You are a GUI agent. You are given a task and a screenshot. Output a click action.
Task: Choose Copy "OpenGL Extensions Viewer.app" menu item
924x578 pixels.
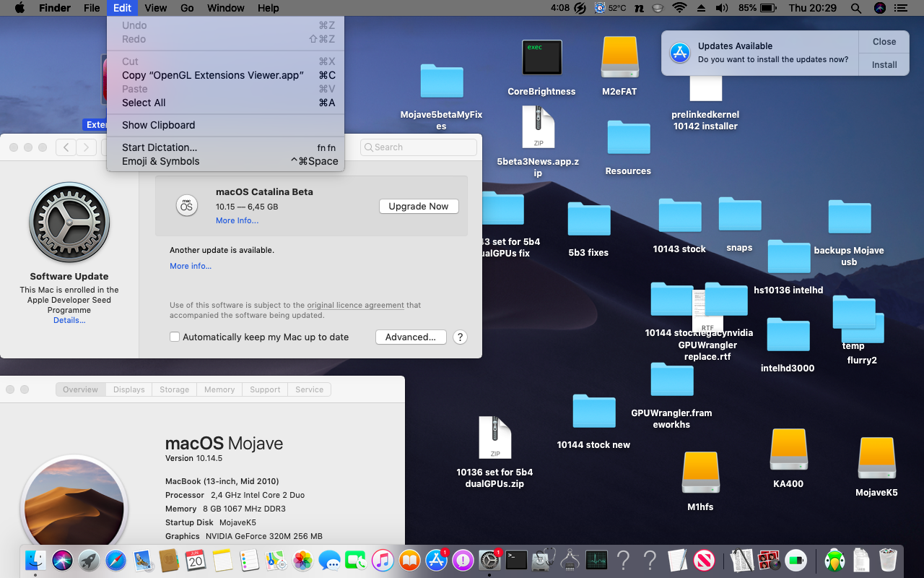click(x=225, y=75)
